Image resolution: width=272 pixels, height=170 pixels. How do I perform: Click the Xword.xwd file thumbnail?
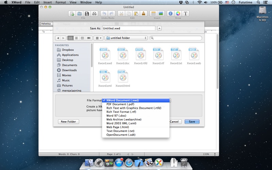click(105, 54)
